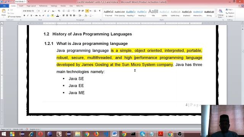Open Internet Explorer from the taskbar
This screenshot has height=137, width=244.
click(x=31, y=134)
